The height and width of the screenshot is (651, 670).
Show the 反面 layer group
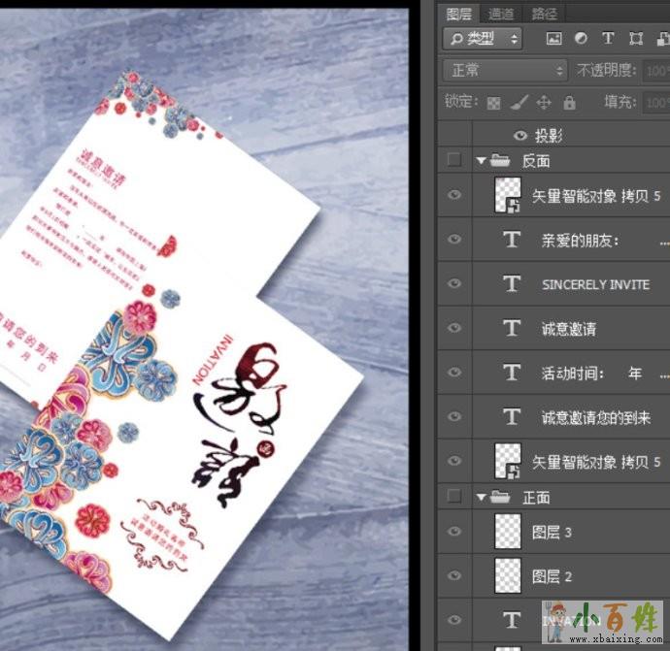[453, 160]
